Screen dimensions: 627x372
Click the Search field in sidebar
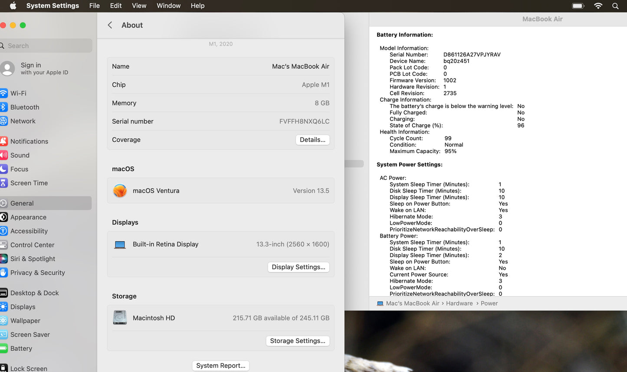47,46
